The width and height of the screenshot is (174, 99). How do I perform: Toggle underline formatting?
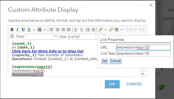click(23, 30)
